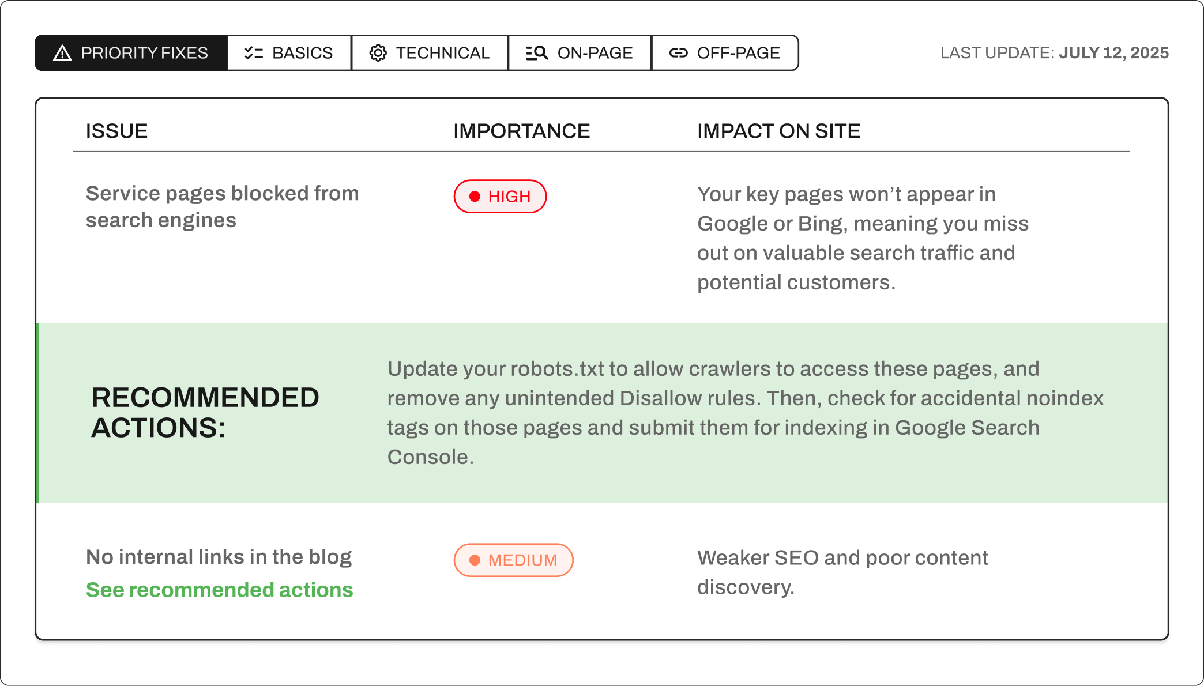Open See recommended actions link
This screenshot has height=686, width=1204.
pyautogui.click(x=220, y=590)
